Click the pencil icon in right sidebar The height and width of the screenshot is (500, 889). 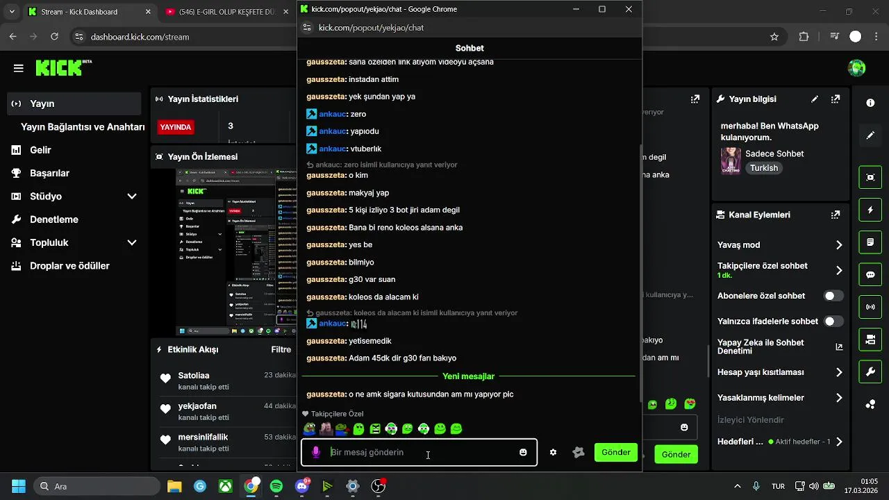(870, 135)
